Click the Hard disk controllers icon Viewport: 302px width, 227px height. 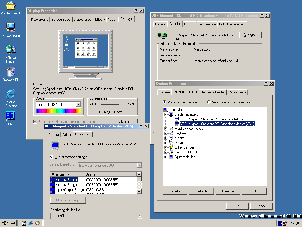click(x=171, y=129)
